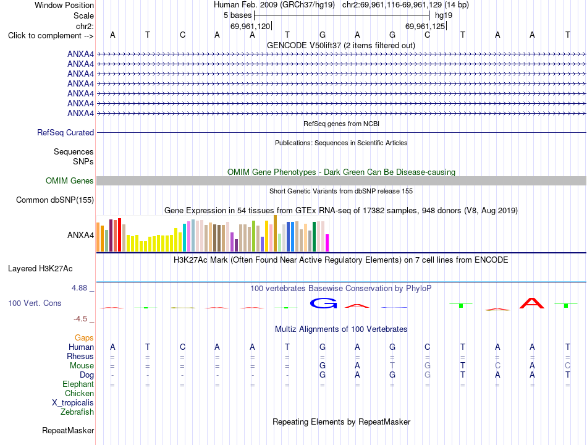Click the Zebrafish species label

coord(77,412)
